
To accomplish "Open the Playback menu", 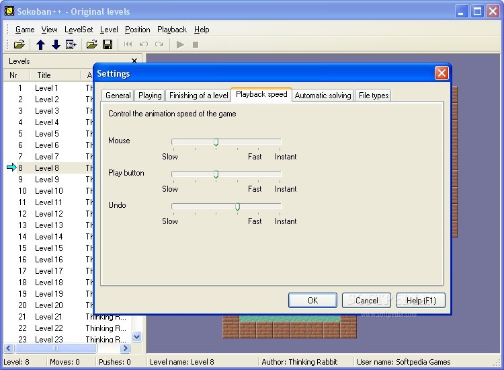I will [x=172, y=30].
